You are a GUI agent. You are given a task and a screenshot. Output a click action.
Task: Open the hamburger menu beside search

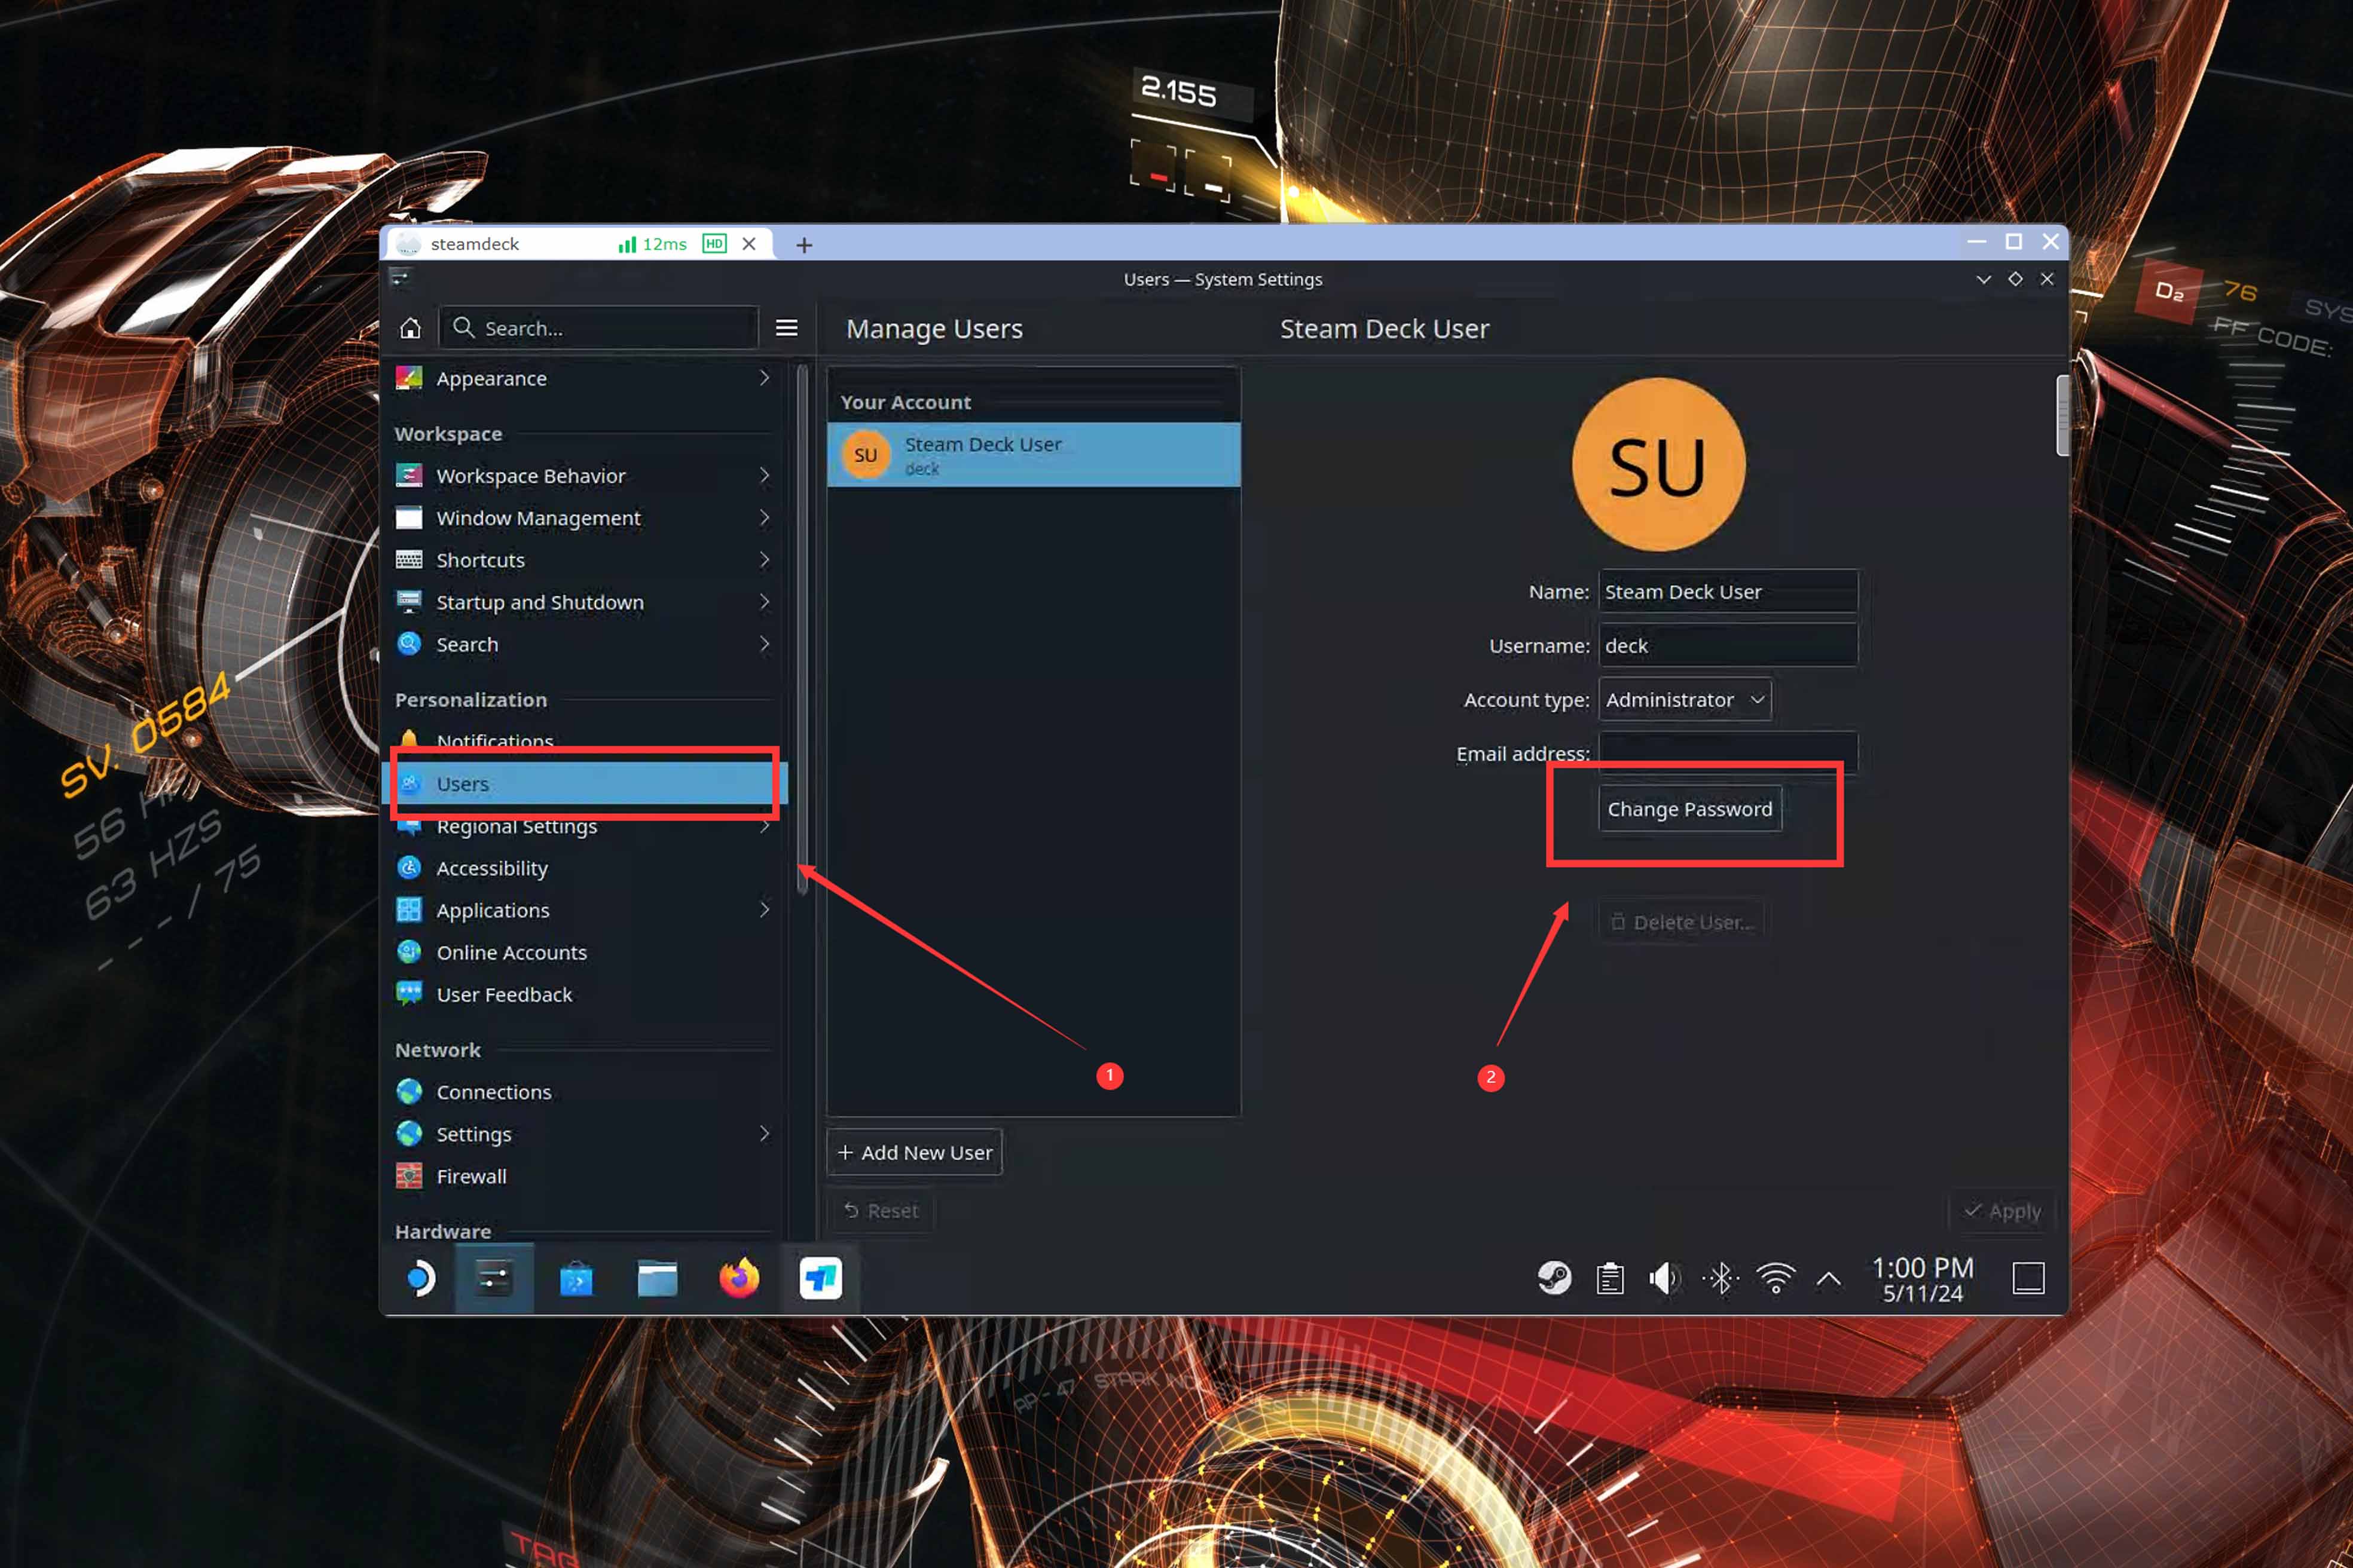pyautogui.click(x=786, y=328)
